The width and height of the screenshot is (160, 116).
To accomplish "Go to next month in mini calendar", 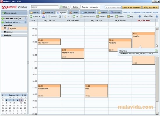I will click(x=22, y=95).
